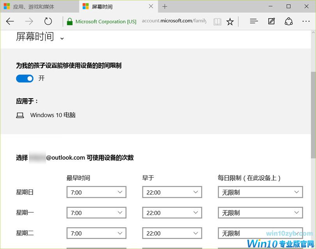Close the 屏幕时间 tab

[x=151, y=7]
